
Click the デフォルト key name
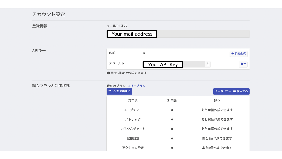117,63
